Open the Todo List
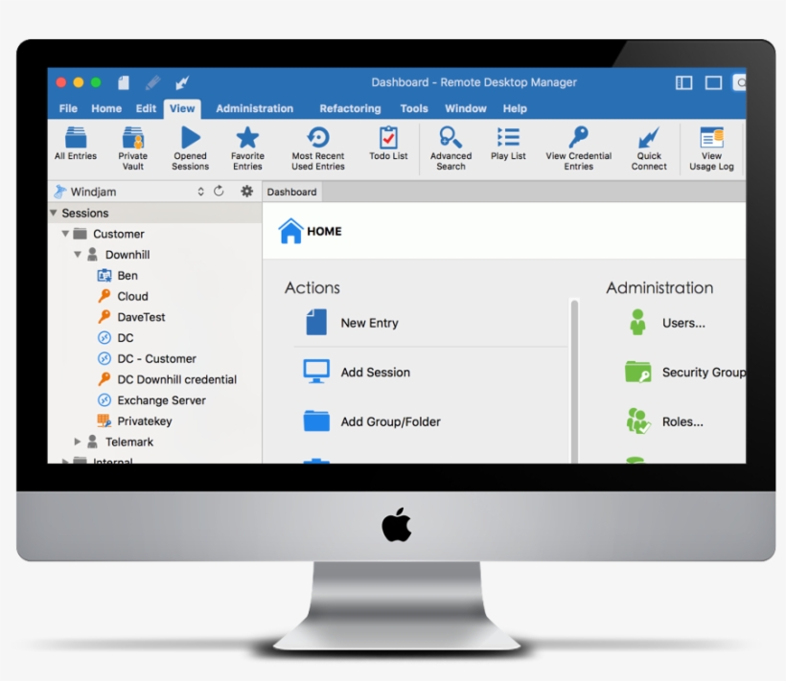786x681 pixels. click(388, 139)
